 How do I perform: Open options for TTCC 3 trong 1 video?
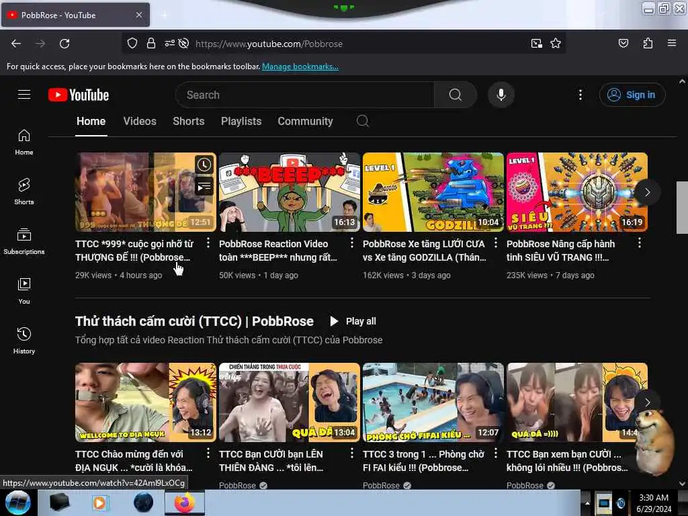pos(496,453)
